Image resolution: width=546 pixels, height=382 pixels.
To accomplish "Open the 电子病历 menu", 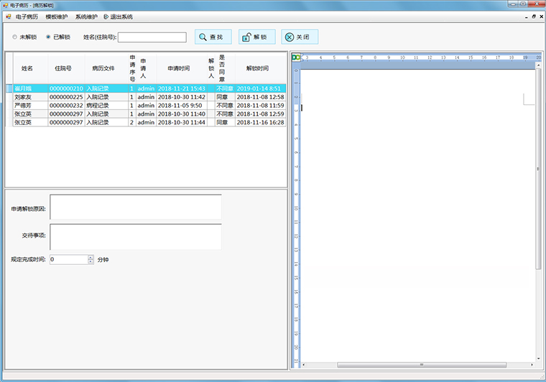I will 27,17.
